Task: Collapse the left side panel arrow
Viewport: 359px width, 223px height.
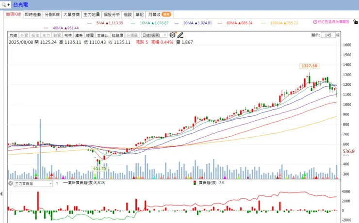Action: (x=1, y=194)
